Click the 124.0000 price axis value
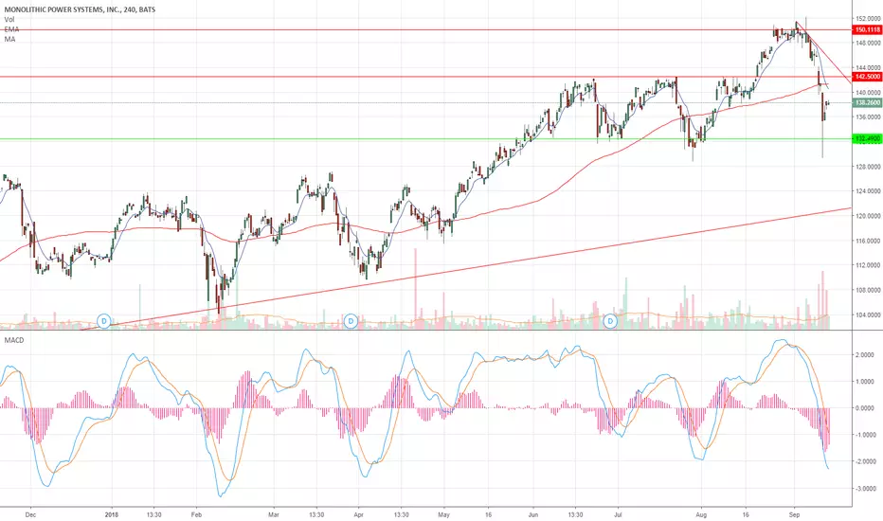883x521 pixels. (869, 191)
